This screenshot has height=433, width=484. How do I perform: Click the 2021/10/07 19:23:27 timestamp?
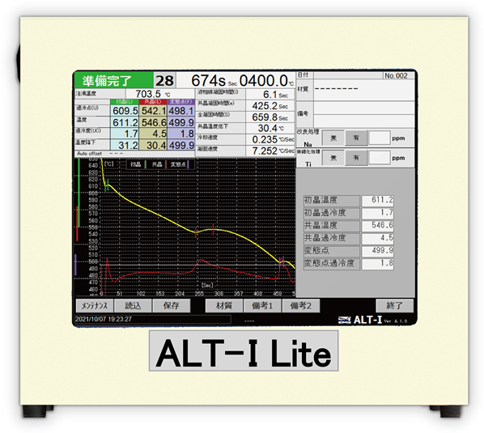104,319
